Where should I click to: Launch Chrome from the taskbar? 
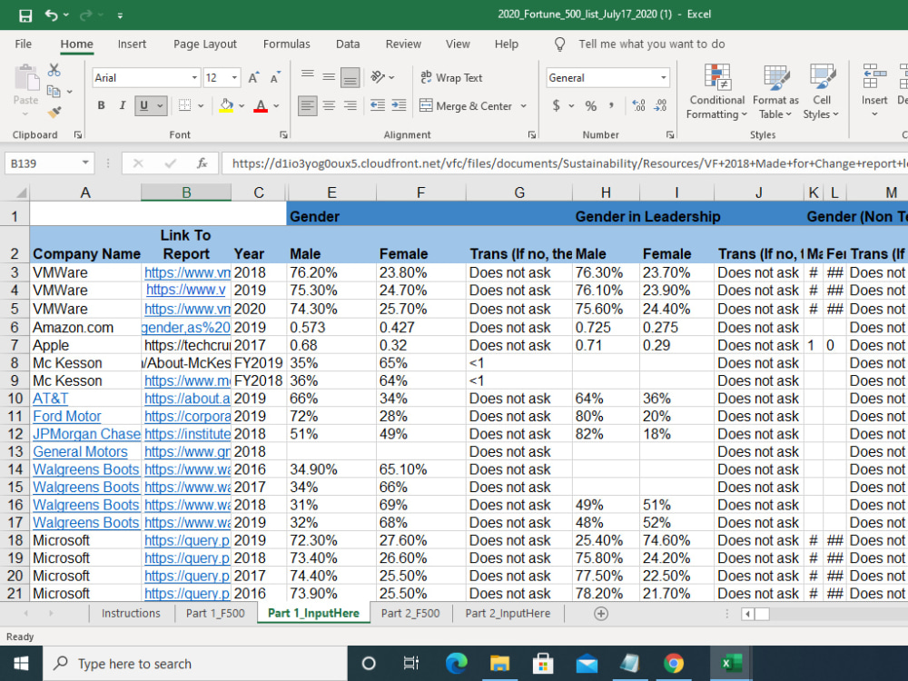673,664
